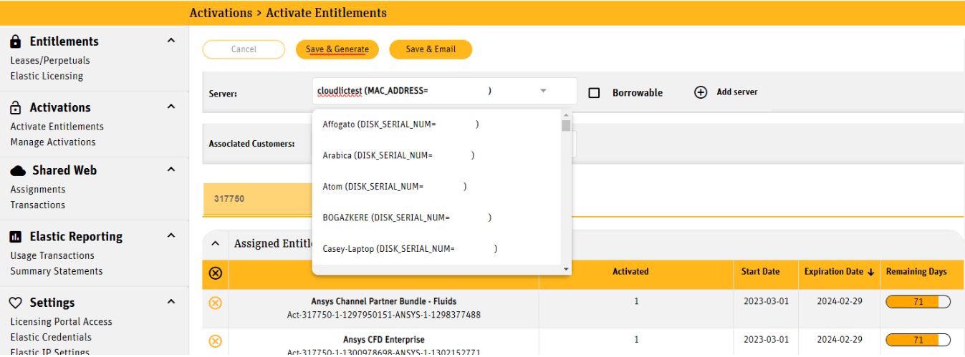This screenshot has height=357, width=965.
Task: Click the Entitlements lock icon
Action: point(16,41)
